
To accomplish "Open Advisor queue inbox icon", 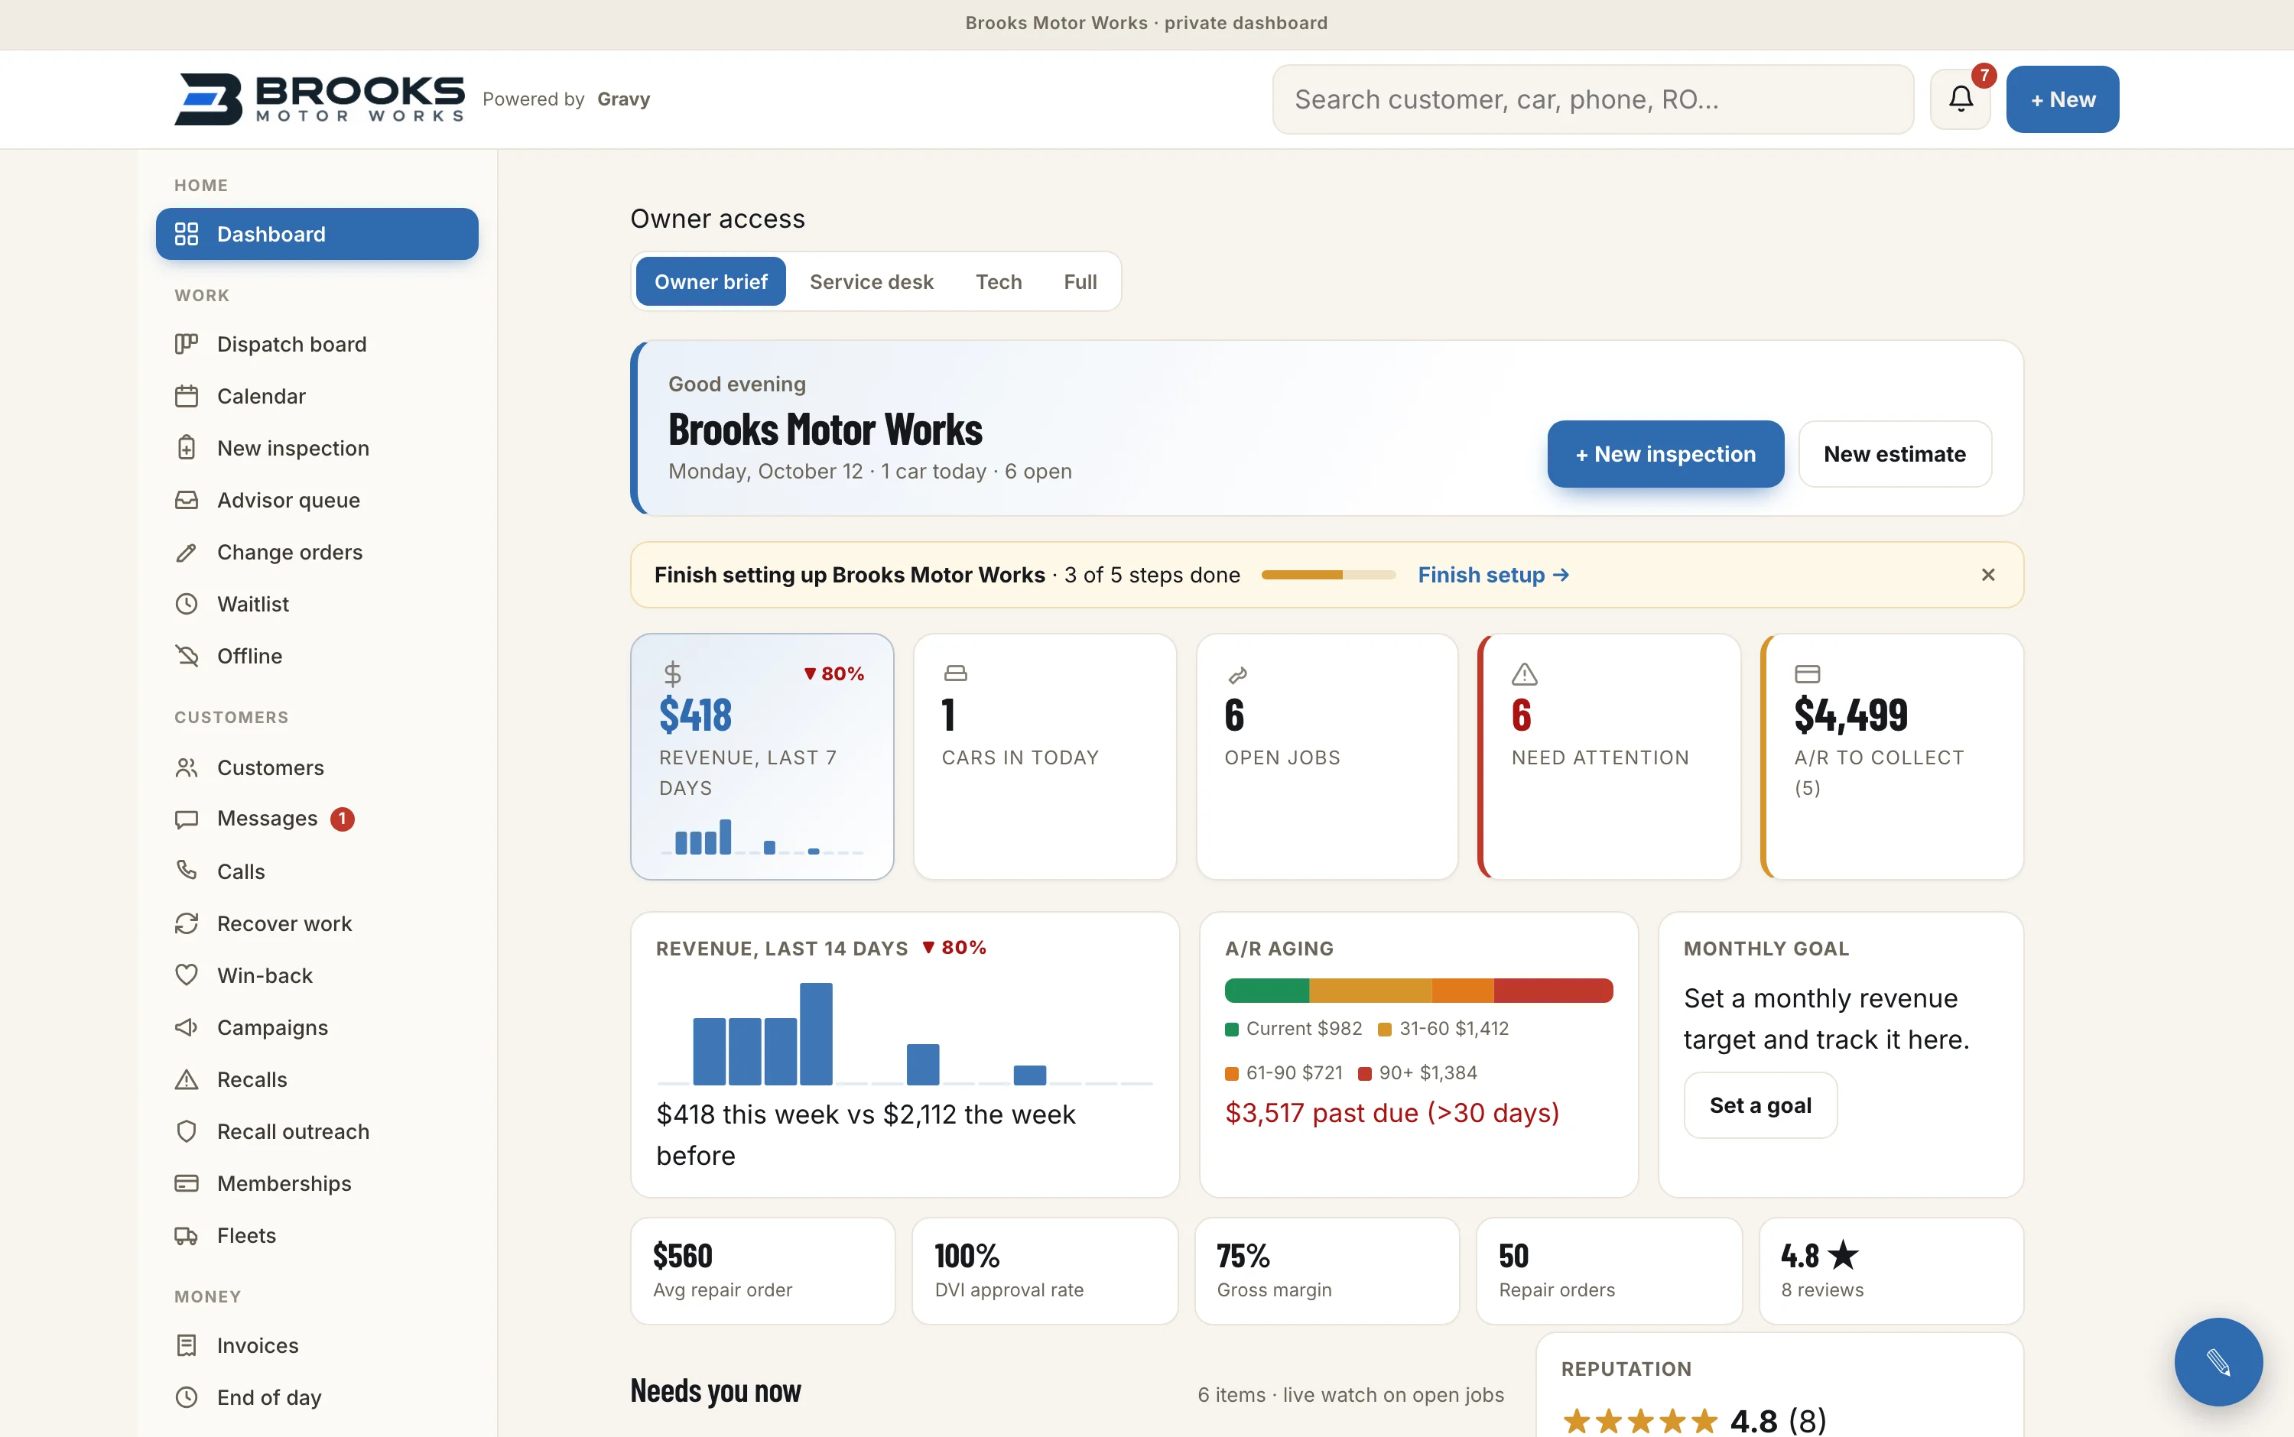I will (x=187, y=500).
